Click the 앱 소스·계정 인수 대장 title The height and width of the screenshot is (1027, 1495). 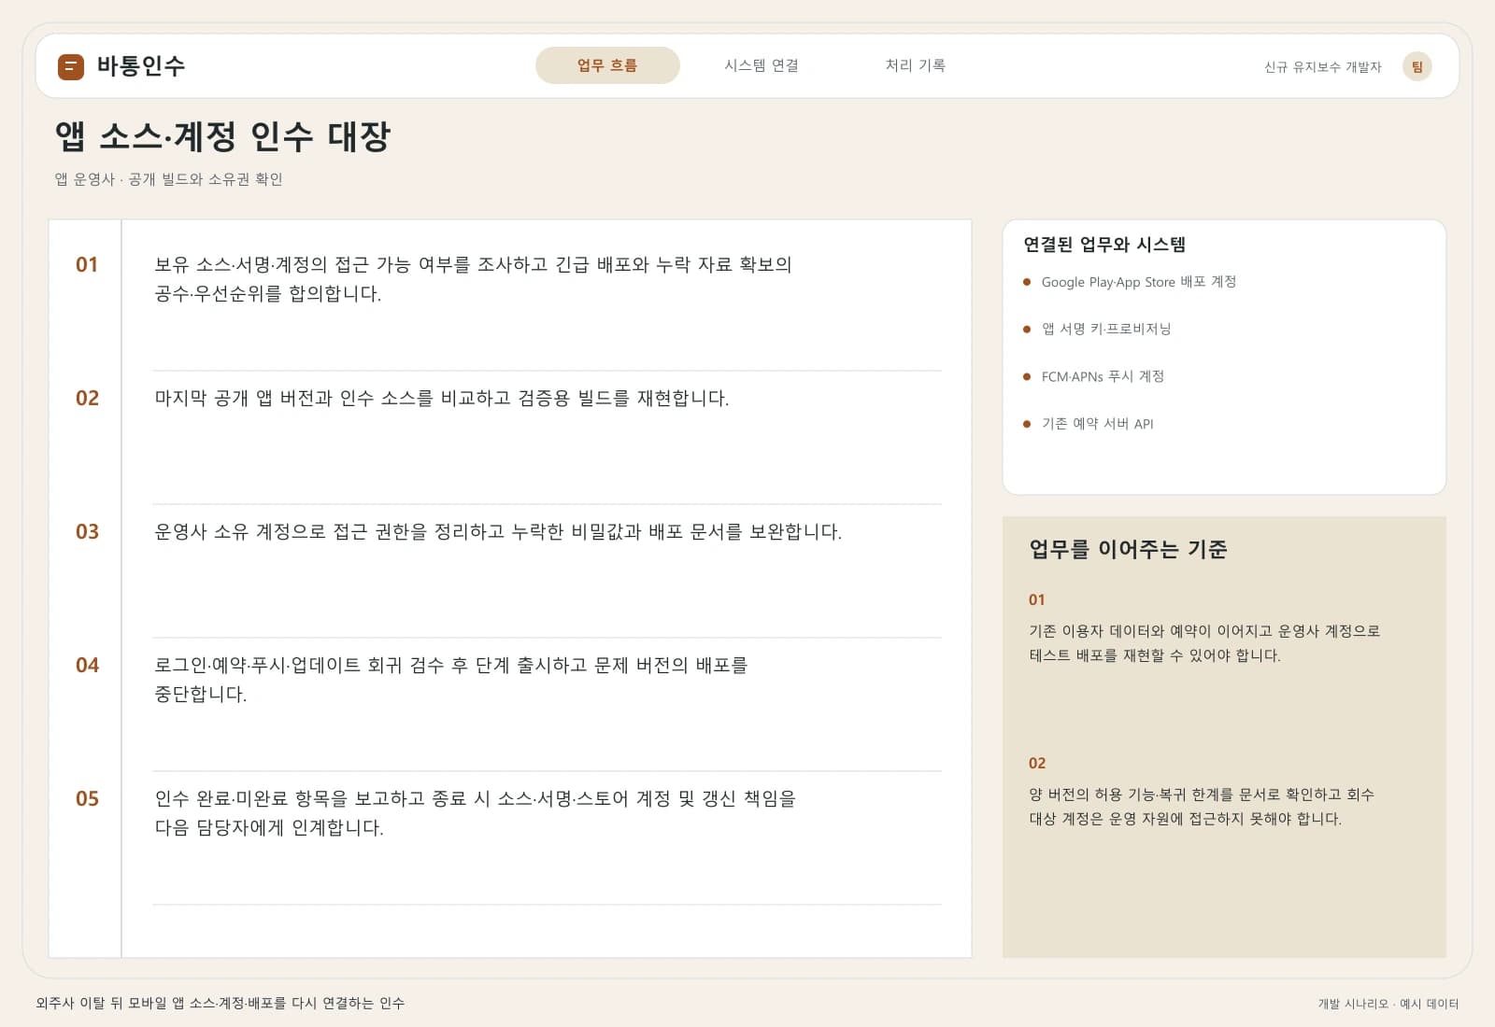(x=222, y=136)
